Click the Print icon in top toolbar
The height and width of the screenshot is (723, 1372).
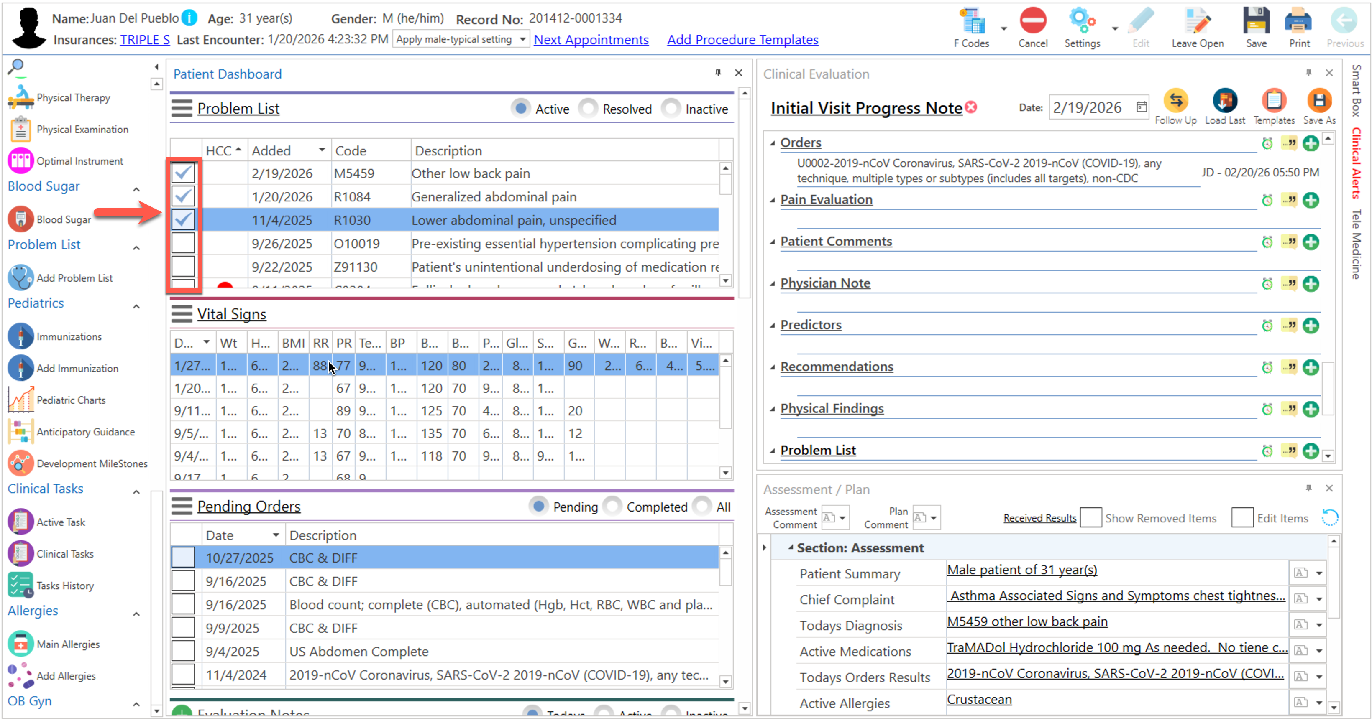tap(1298, 22)
